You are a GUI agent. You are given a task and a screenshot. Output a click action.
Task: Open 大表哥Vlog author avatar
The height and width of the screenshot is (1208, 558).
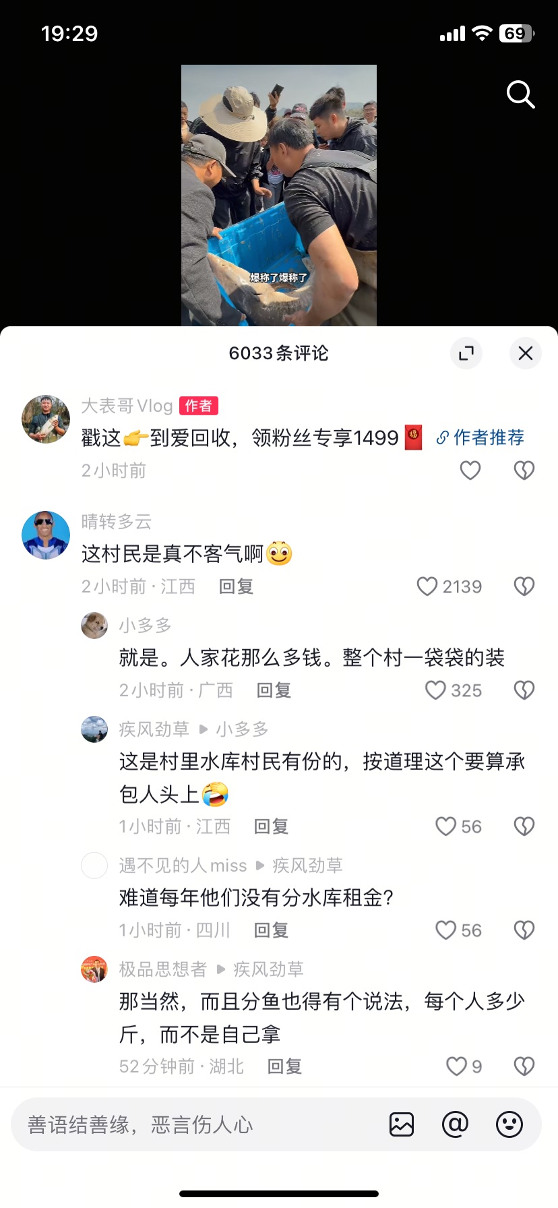point(46,419)
